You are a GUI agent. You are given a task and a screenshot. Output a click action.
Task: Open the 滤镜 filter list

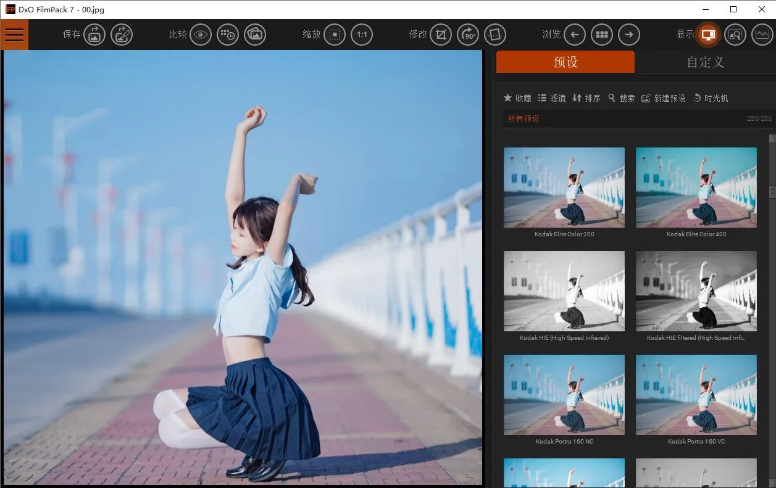(551, 98)
